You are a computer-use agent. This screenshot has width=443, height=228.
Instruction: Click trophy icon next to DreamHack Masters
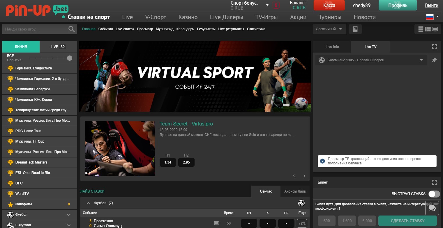tap(10, 163)
